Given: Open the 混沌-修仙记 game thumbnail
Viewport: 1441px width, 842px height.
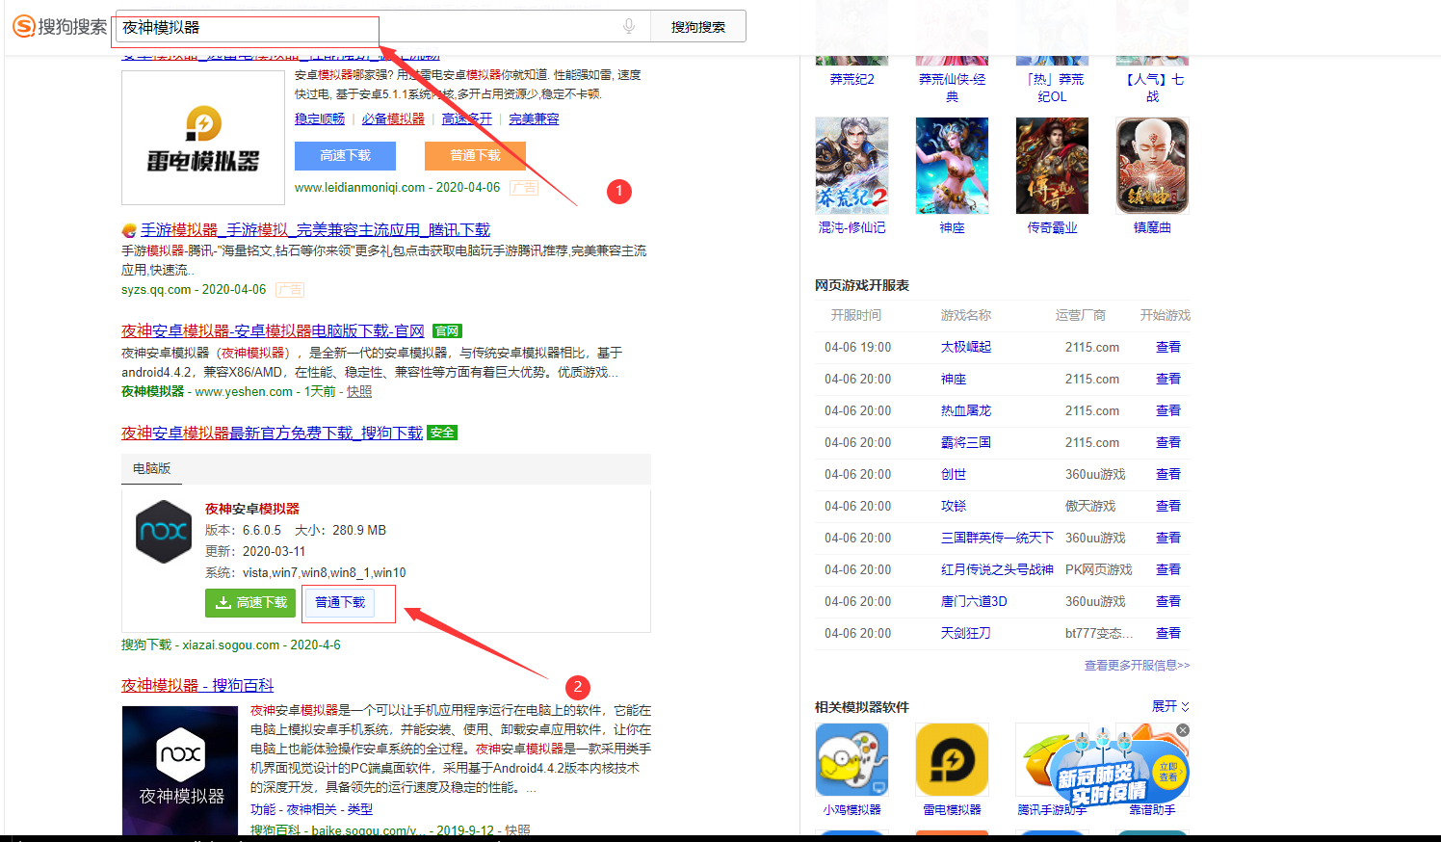Looking at the screenshot, I should pyautogui.click(x=851, y=166).
